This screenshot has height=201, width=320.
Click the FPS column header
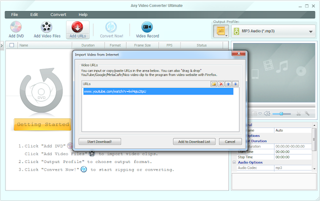point(169,45)
